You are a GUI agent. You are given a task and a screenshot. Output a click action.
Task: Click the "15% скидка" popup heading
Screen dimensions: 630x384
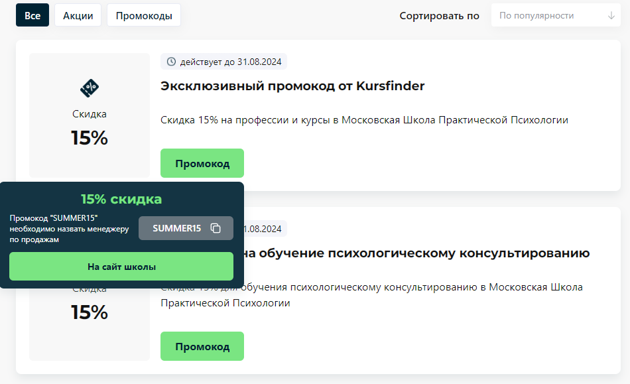tap(121, 199)
